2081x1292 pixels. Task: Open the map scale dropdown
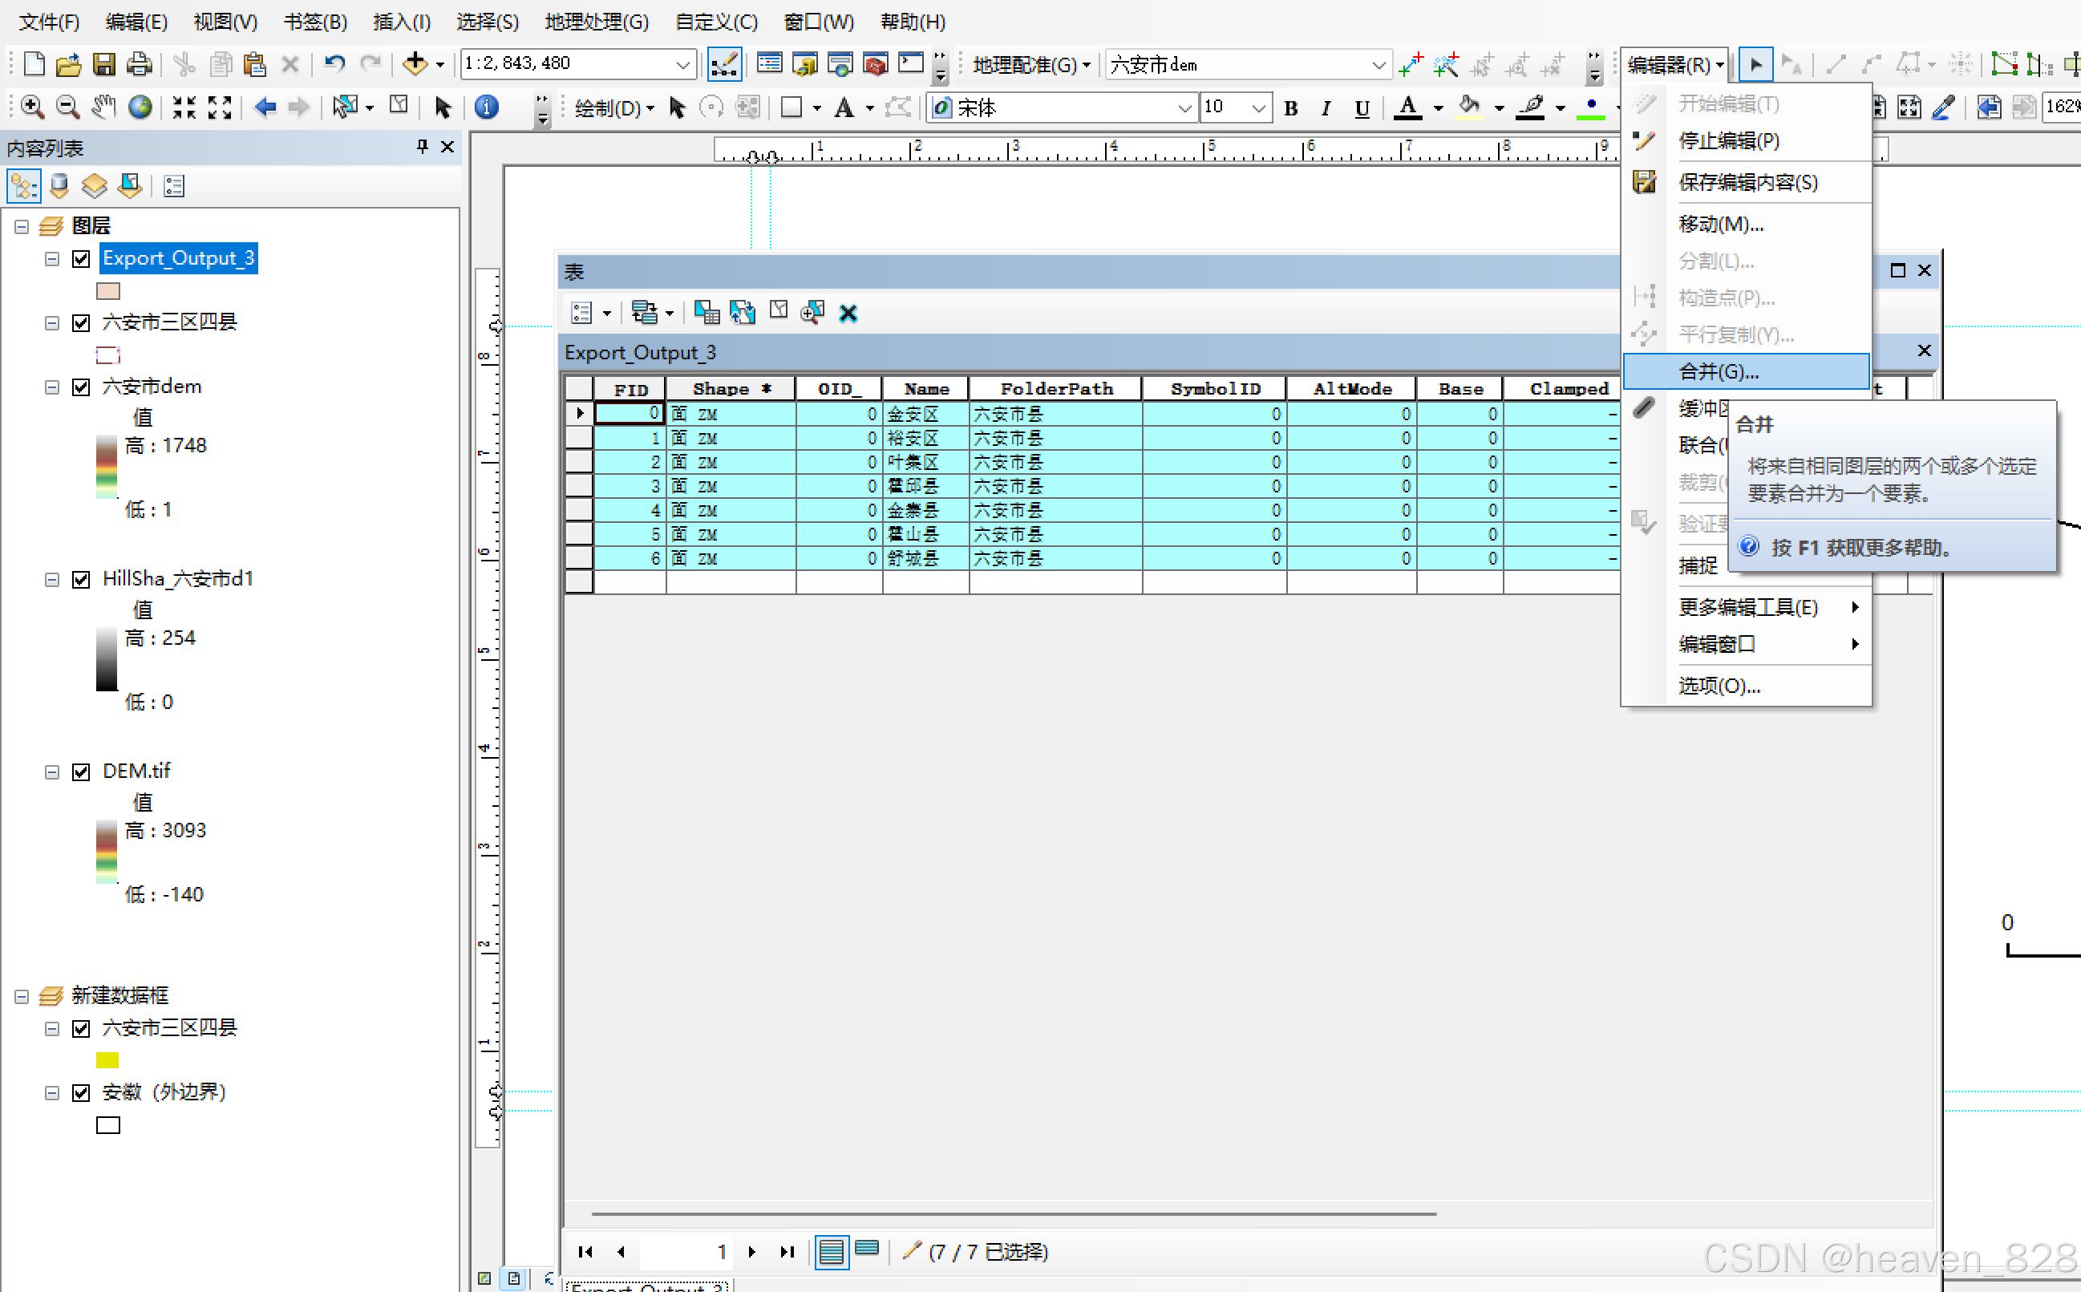(682, 64)
